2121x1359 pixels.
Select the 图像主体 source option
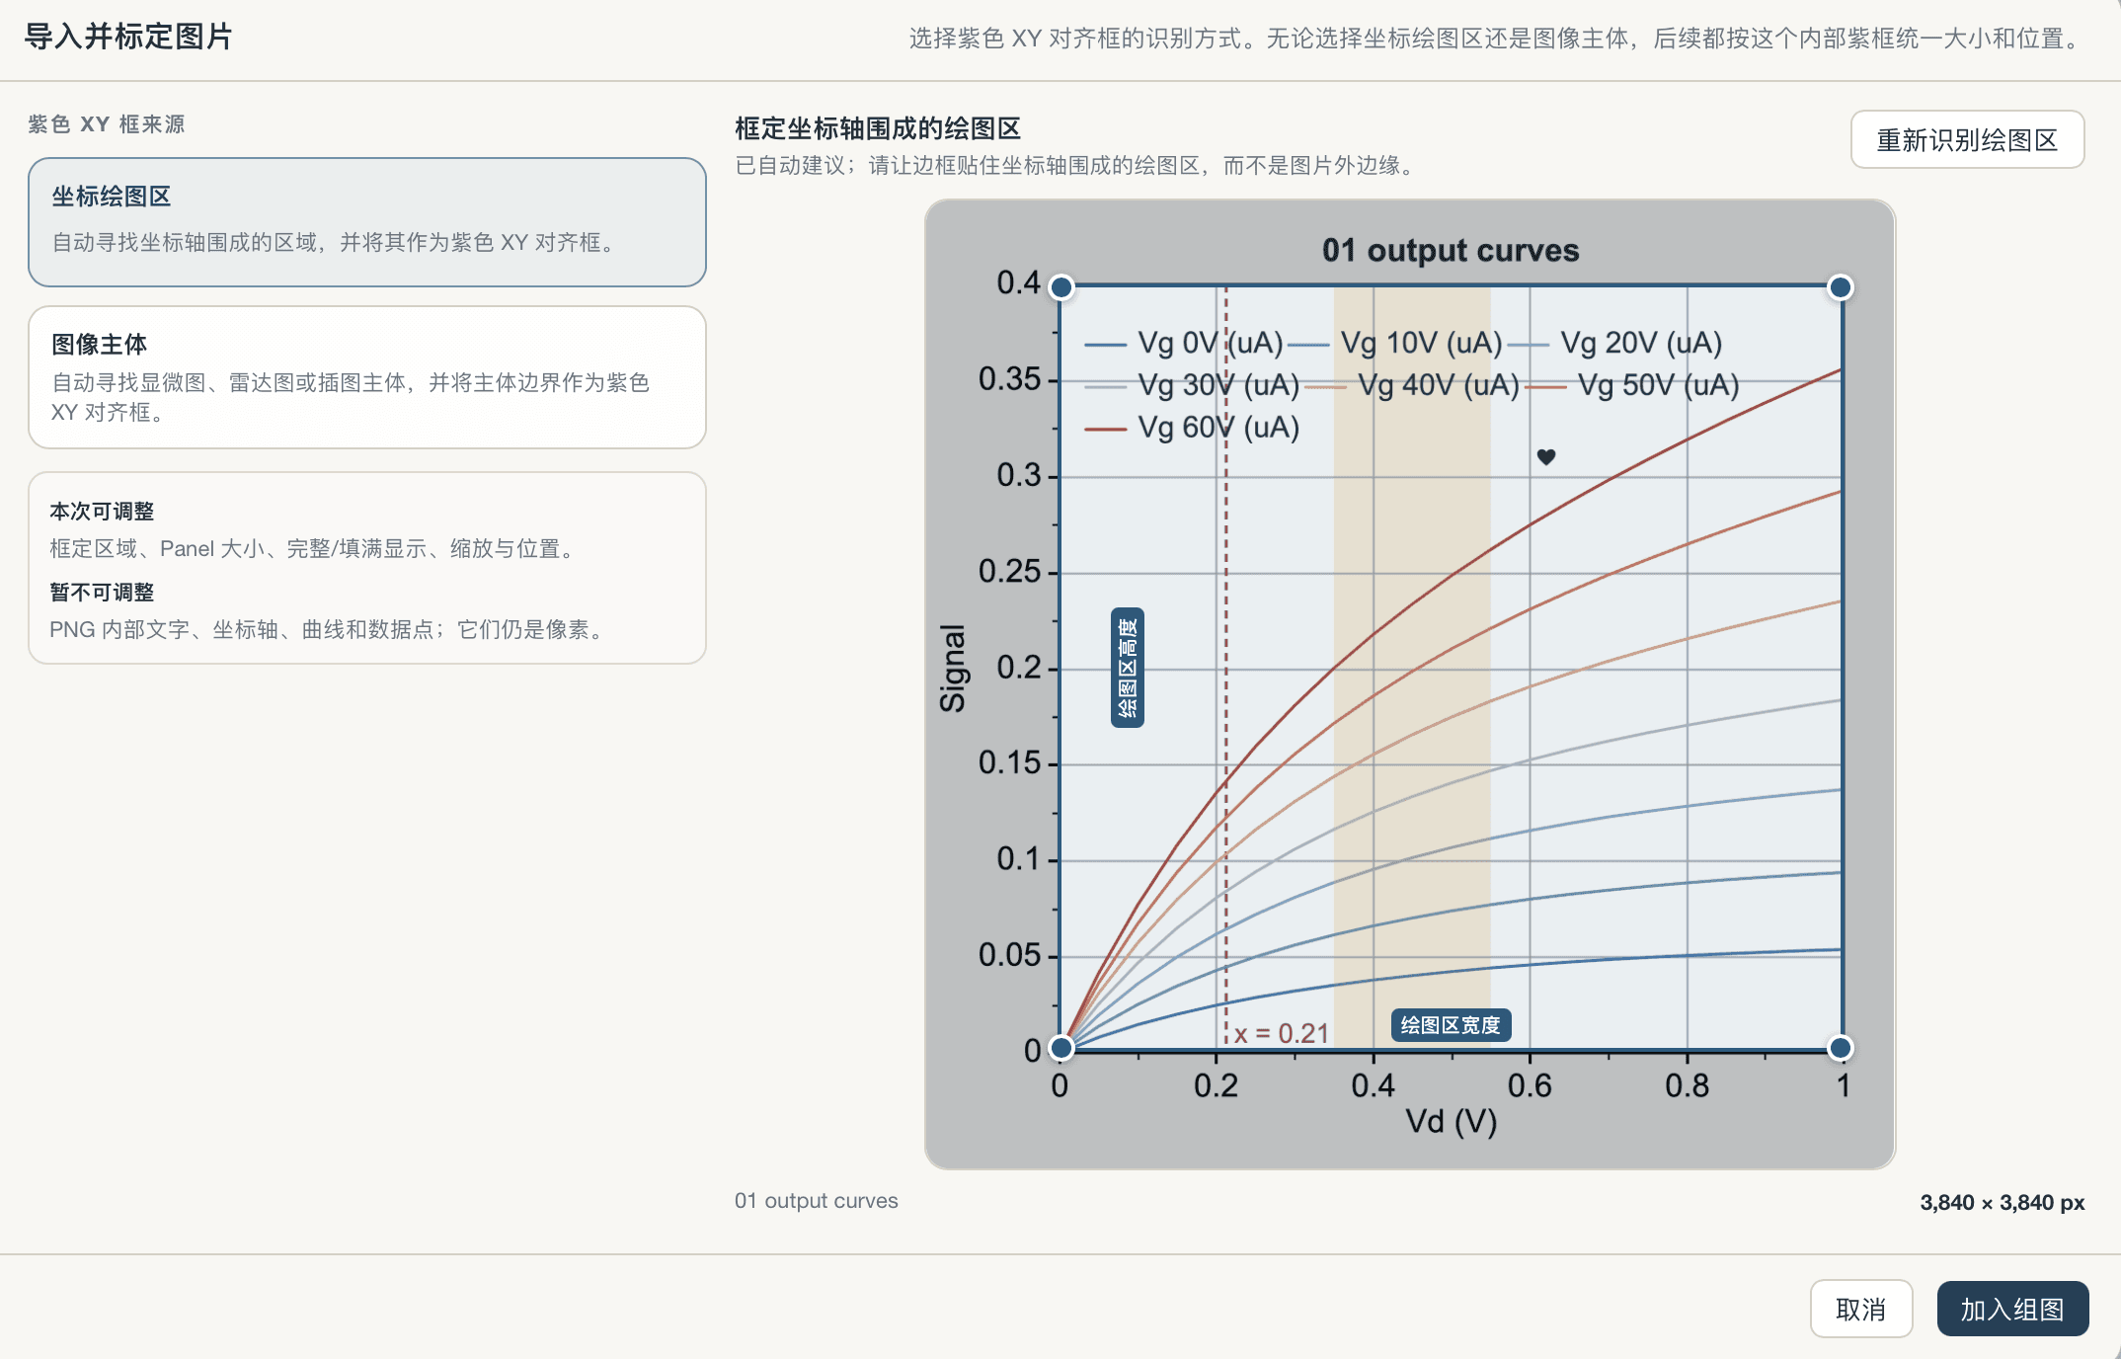pyautogui.click(x=367, y=377)
